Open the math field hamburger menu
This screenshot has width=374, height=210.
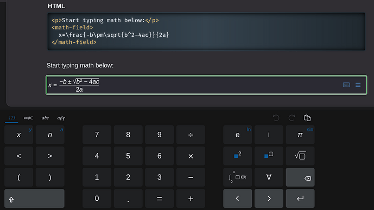358,85
